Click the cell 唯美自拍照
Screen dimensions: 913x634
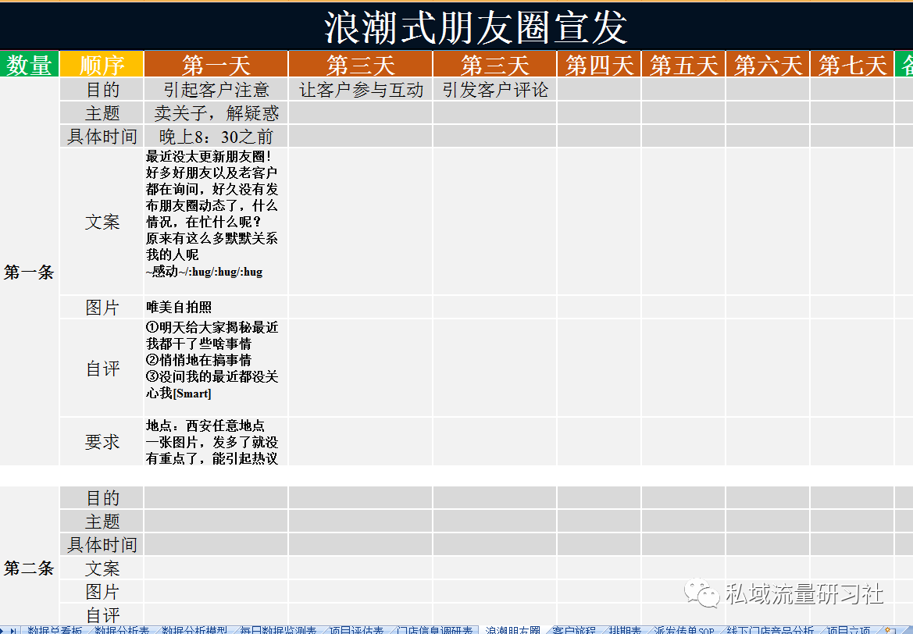pos(216,308)
